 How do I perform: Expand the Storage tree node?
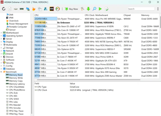(1, 48)
